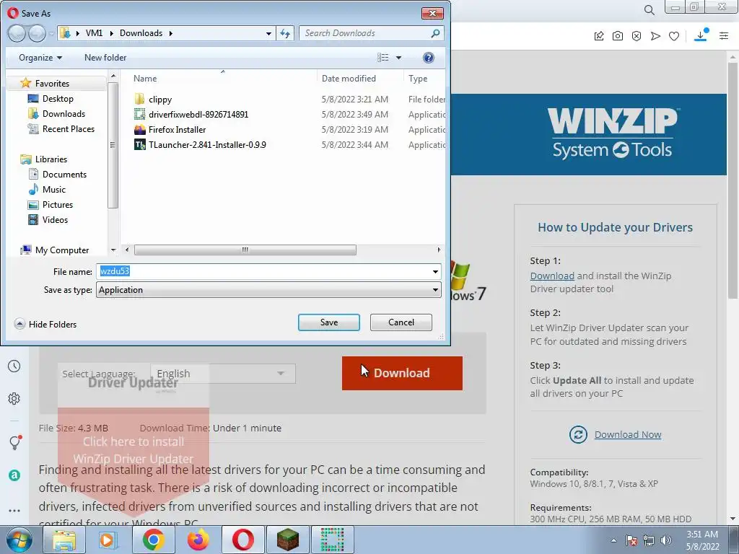Click the Opera search magnifier icon
Screen dimensions: 739x554
[x=649, y=10]
